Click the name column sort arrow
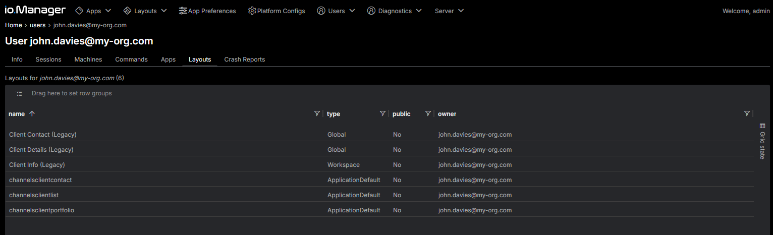 click(x=32, y=114)
